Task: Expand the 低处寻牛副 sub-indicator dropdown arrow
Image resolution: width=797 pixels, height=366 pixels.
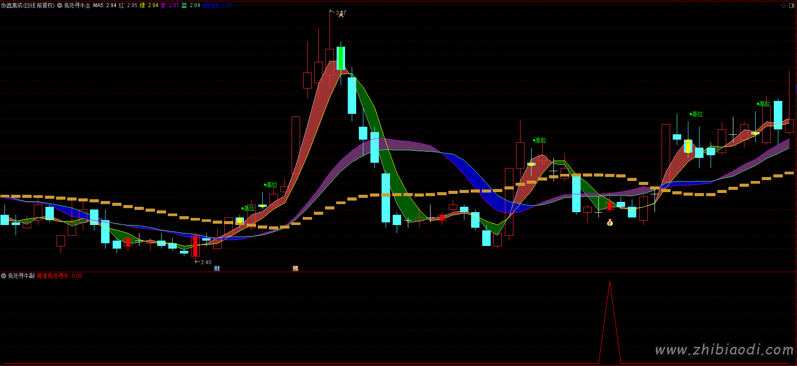Action: [x=4, y=276]
